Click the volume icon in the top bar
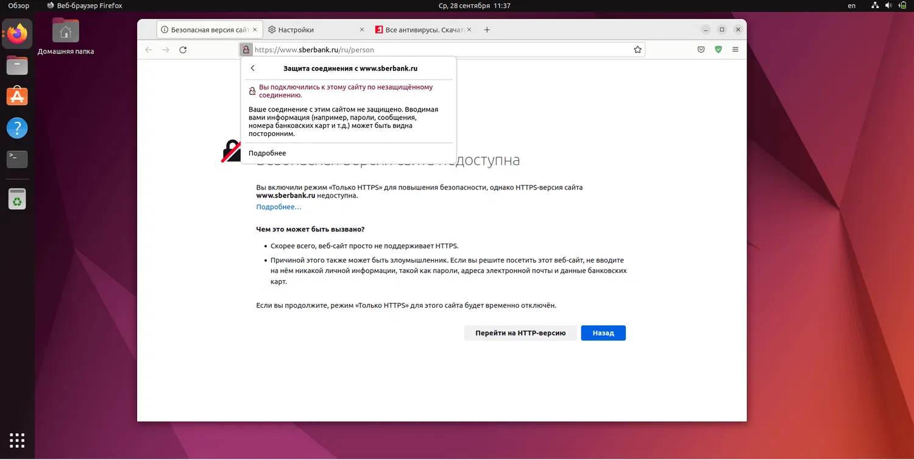Image resolution: width=914 pixels, height=460 pixels. point(889,5)
